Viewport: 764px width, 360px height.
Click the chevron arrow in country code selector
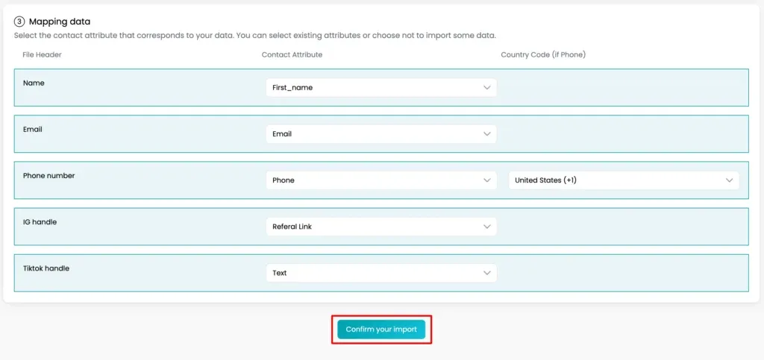(729, 180)
